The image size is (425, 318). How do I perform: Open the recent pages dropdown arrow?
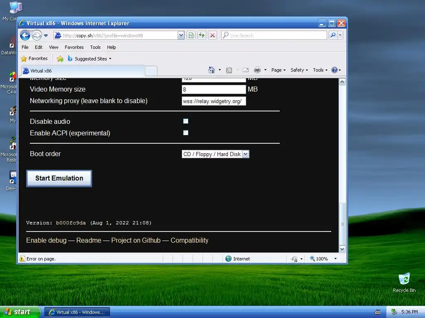[46, 36]
